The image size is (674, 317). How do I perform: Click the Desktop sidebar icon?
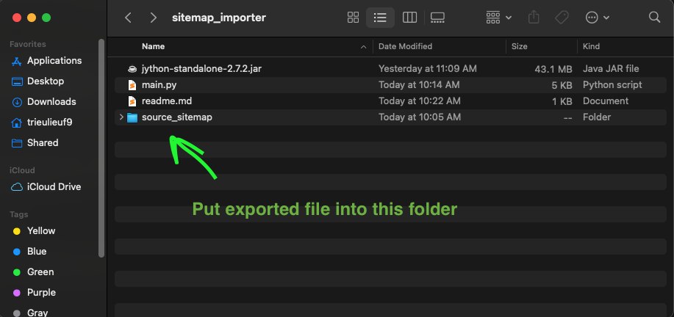pyautogui.click(x=17, y=81)
